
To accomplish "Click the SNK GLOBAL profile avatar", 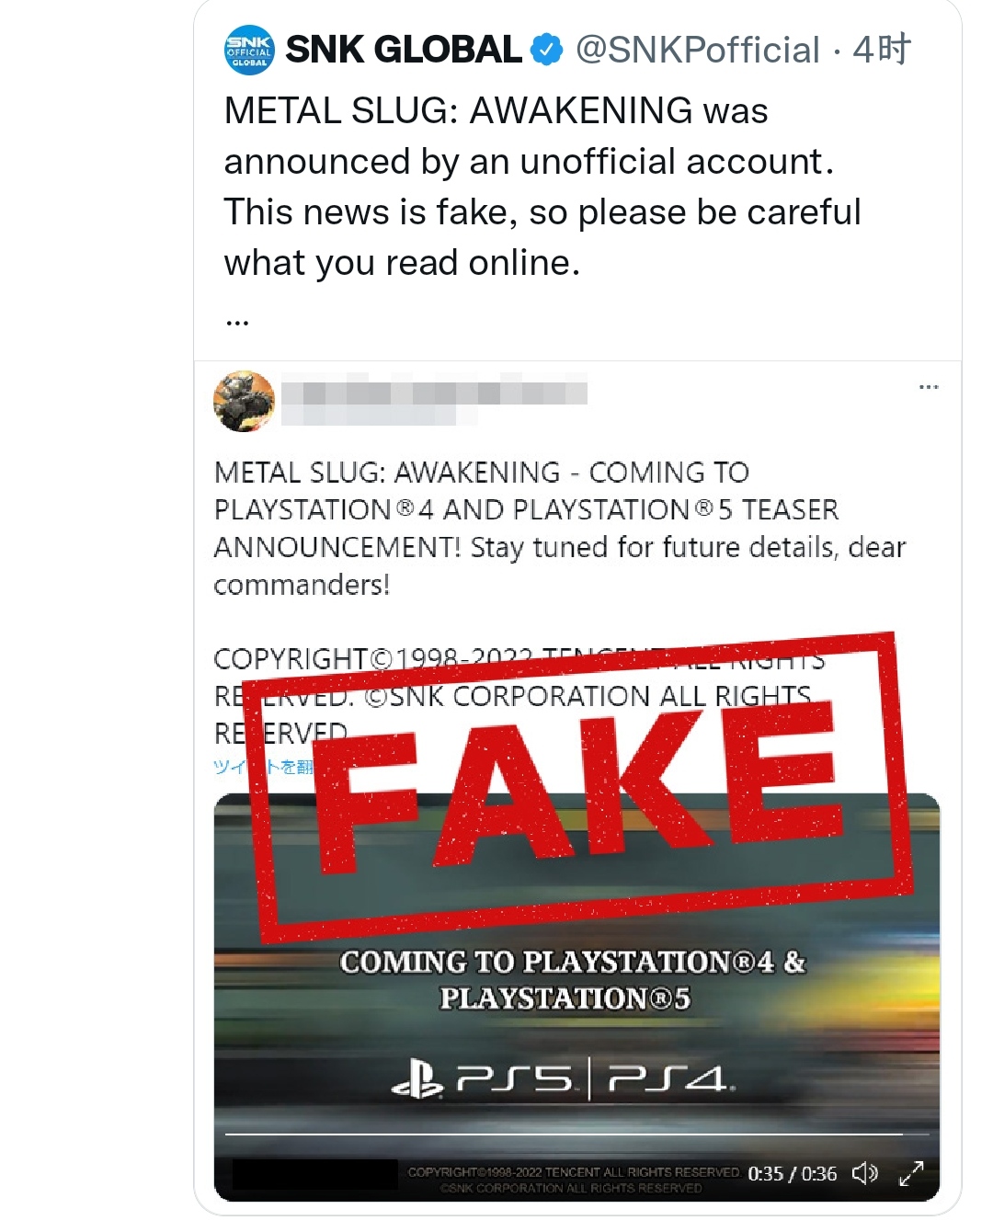I will (249, 50).
